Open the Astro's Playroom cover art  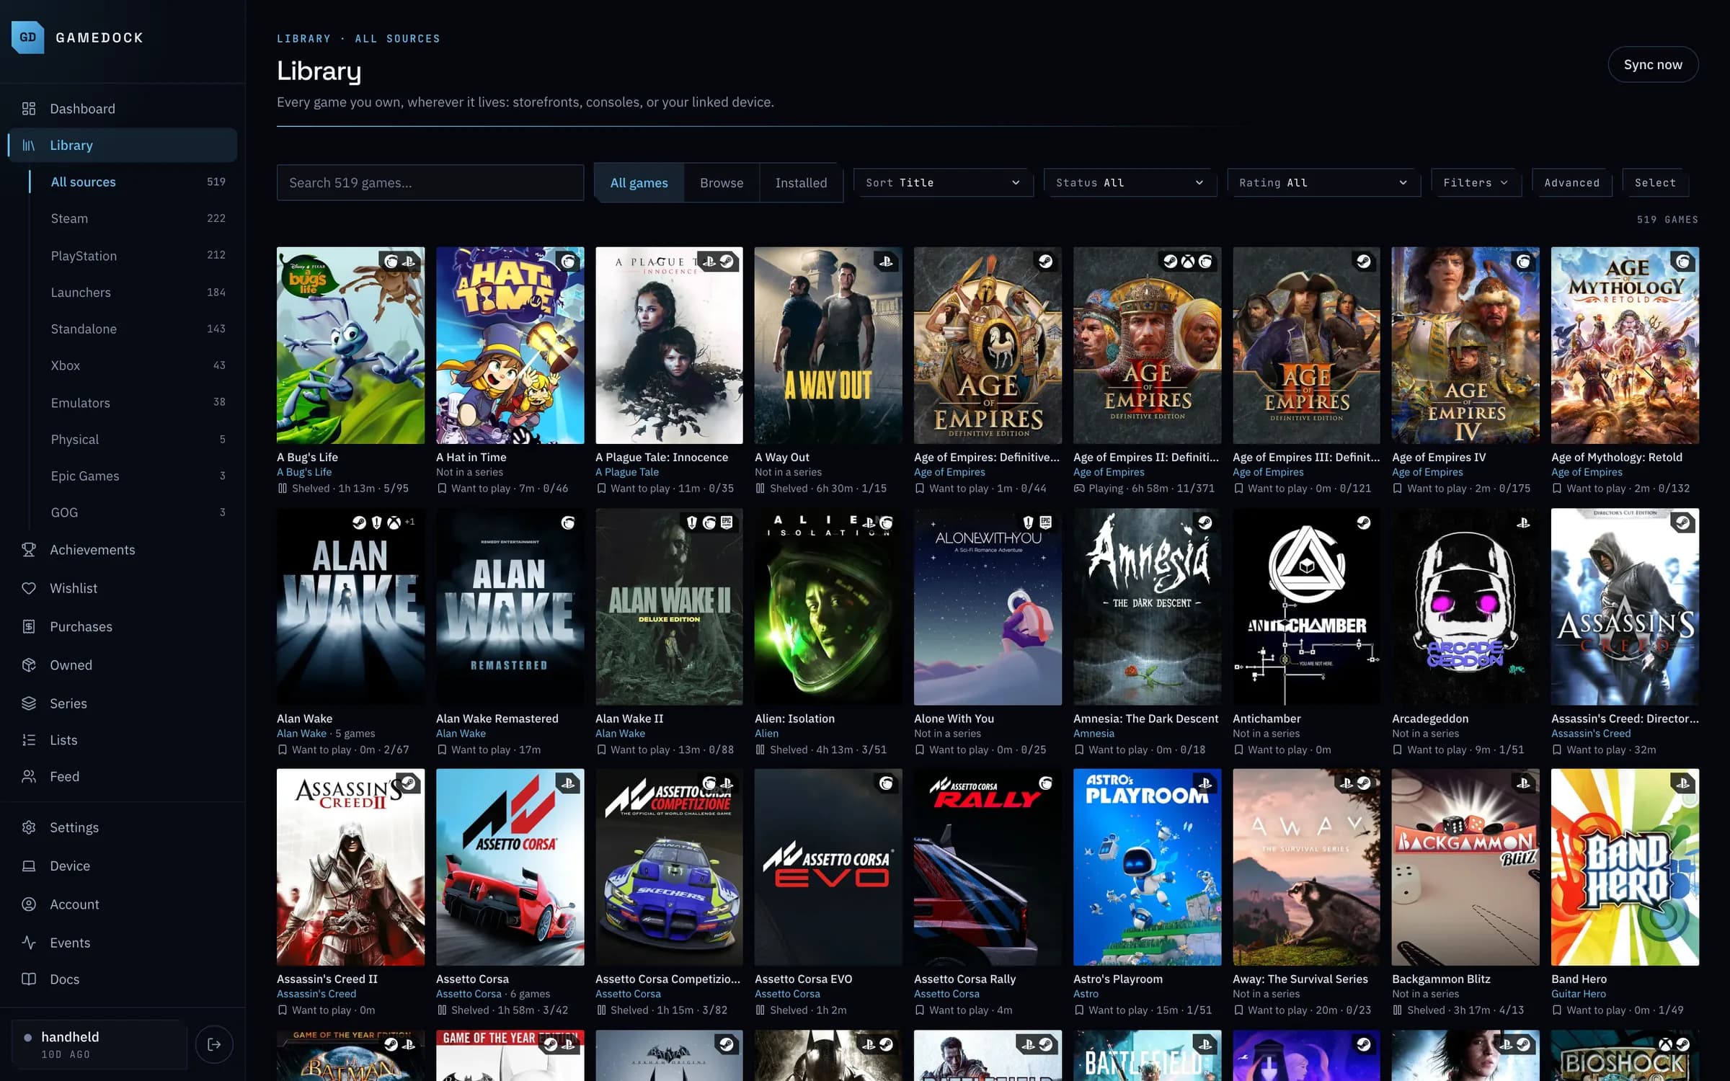coord(1148,867)
